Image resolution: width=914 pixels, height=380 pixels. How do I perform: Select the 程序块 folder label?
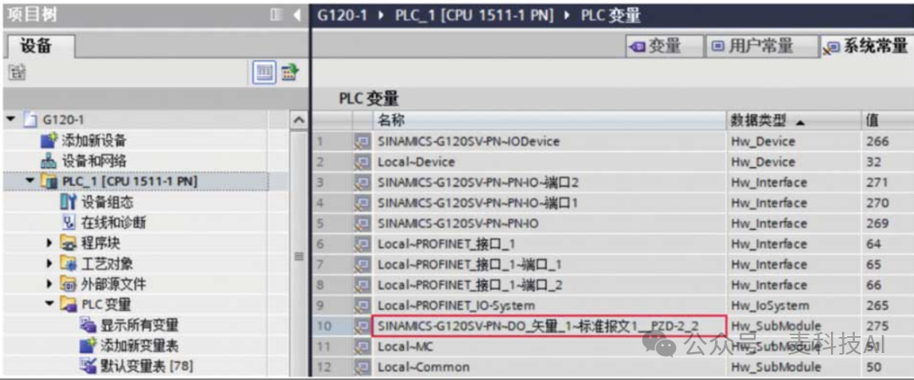click(100, 243)
